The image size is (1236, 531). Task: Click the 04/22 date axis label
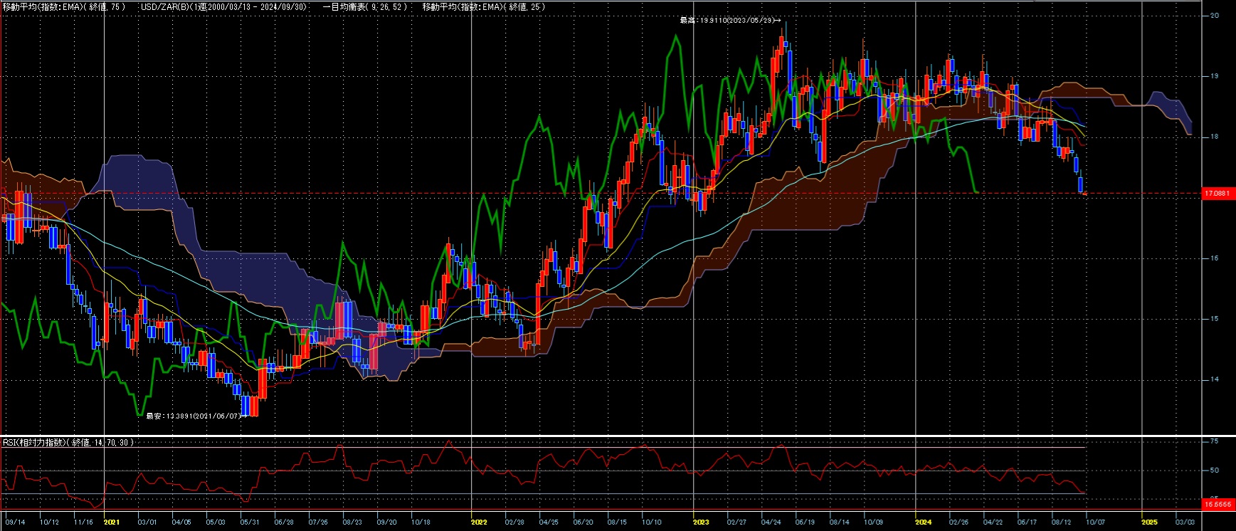pos(993,522)
